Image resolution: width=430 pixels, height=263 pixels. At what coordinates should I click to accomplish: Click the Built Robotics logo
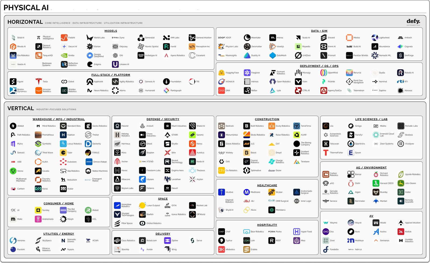[x=247, y=126]
